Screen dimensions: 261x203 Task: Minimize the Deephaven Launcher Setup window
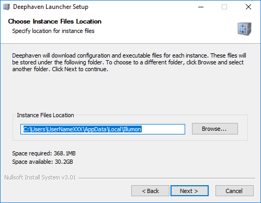tap(201, 7)
